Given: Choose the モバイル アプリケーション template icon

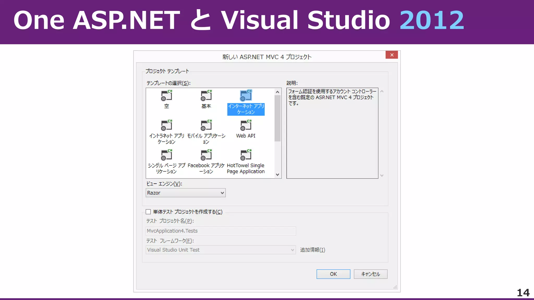Looking at the screenshot, I should pos(206,126).
